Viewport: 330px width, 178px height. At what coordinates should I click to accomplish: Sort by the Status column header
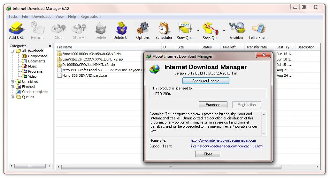(210, 47)
